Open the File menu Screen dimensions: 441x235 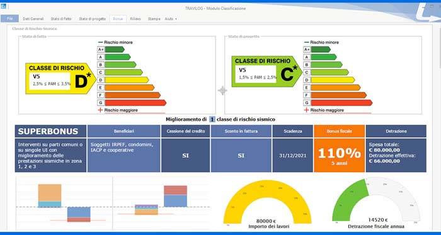point(9,18)
